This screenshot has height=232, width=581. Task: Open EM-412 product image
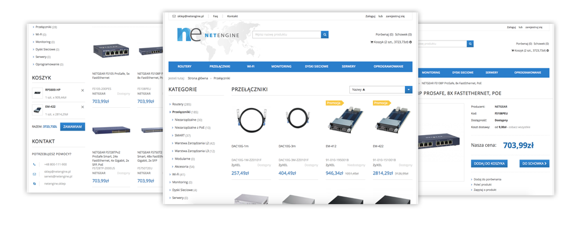point(345,120)
